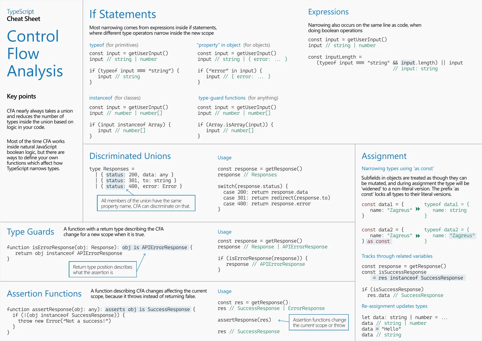
Task: Click the 'assertResponse(res)' call line
Action: [245, 320]
